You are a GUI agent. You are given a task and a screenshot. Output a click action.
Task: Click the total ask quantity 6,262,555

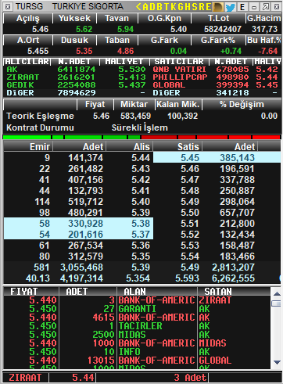pyautogui.click(x=233, y=278)
